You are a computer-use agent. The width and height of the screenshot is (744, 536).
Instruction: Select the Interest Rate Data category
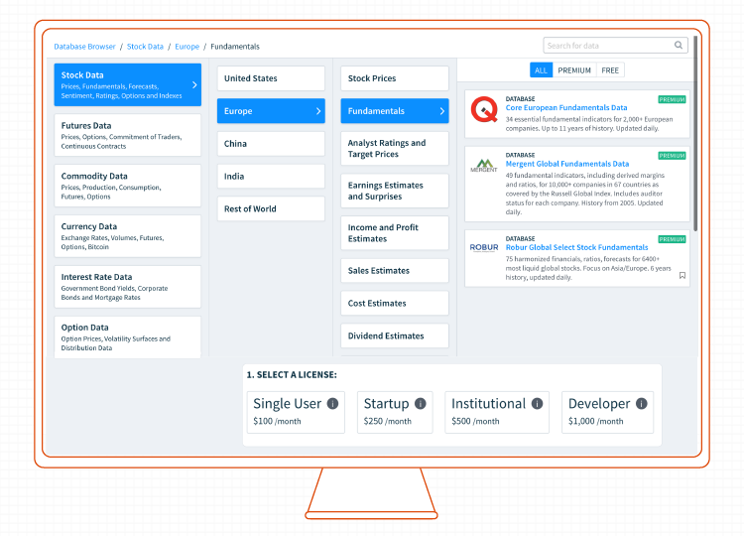(128, 287)
